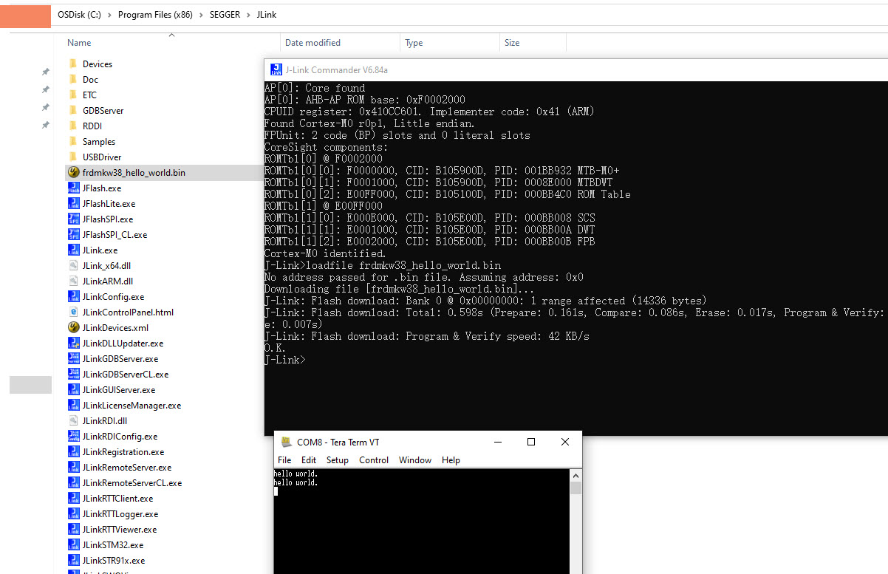
Task: Click the JFlashLite.exe application icon
Action: tap(75, 203)
